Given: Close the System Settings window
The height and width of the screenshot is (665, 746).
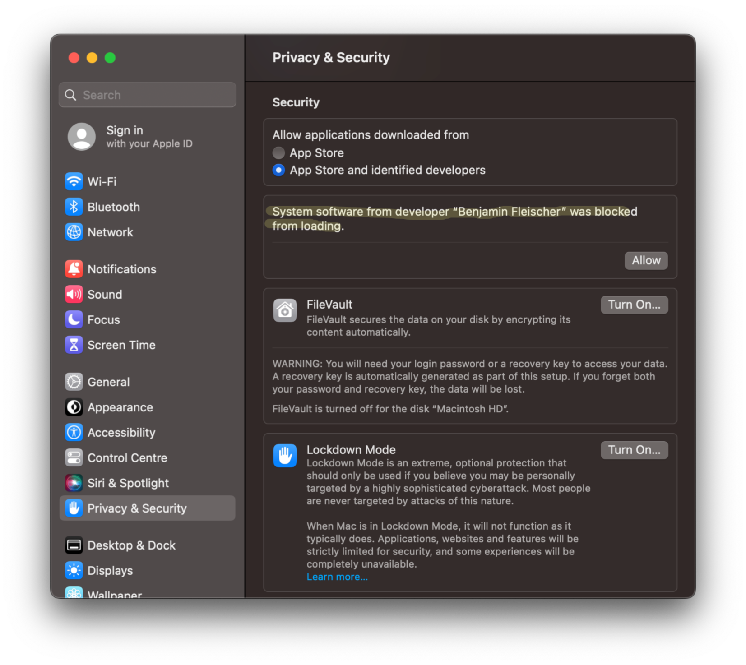Looking at the screenshot, I should point(74,58).
